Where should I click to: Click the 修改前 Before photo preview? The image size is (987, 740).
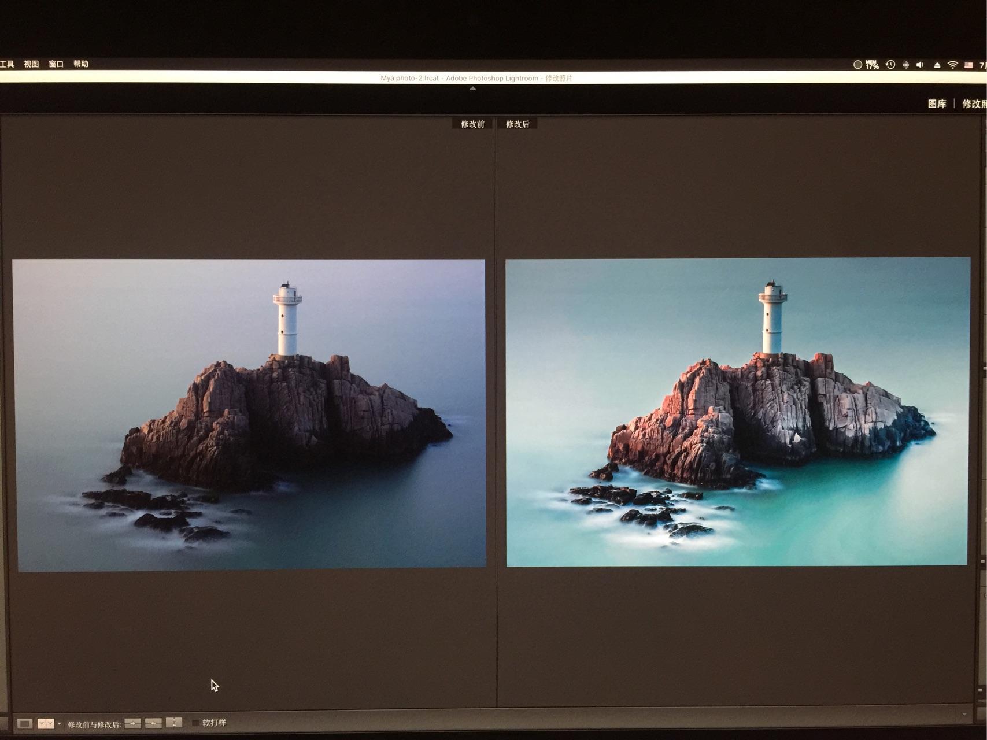(250, 415)
